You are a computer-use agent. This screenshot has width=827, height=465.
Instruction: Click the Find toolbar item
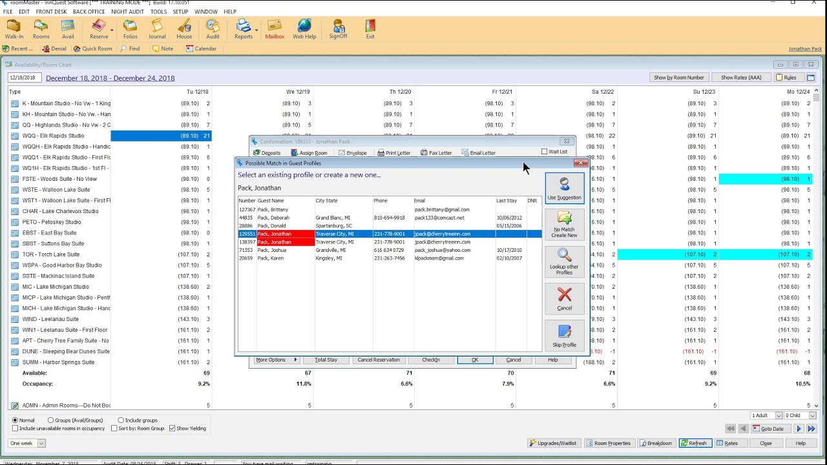point(130,48)
